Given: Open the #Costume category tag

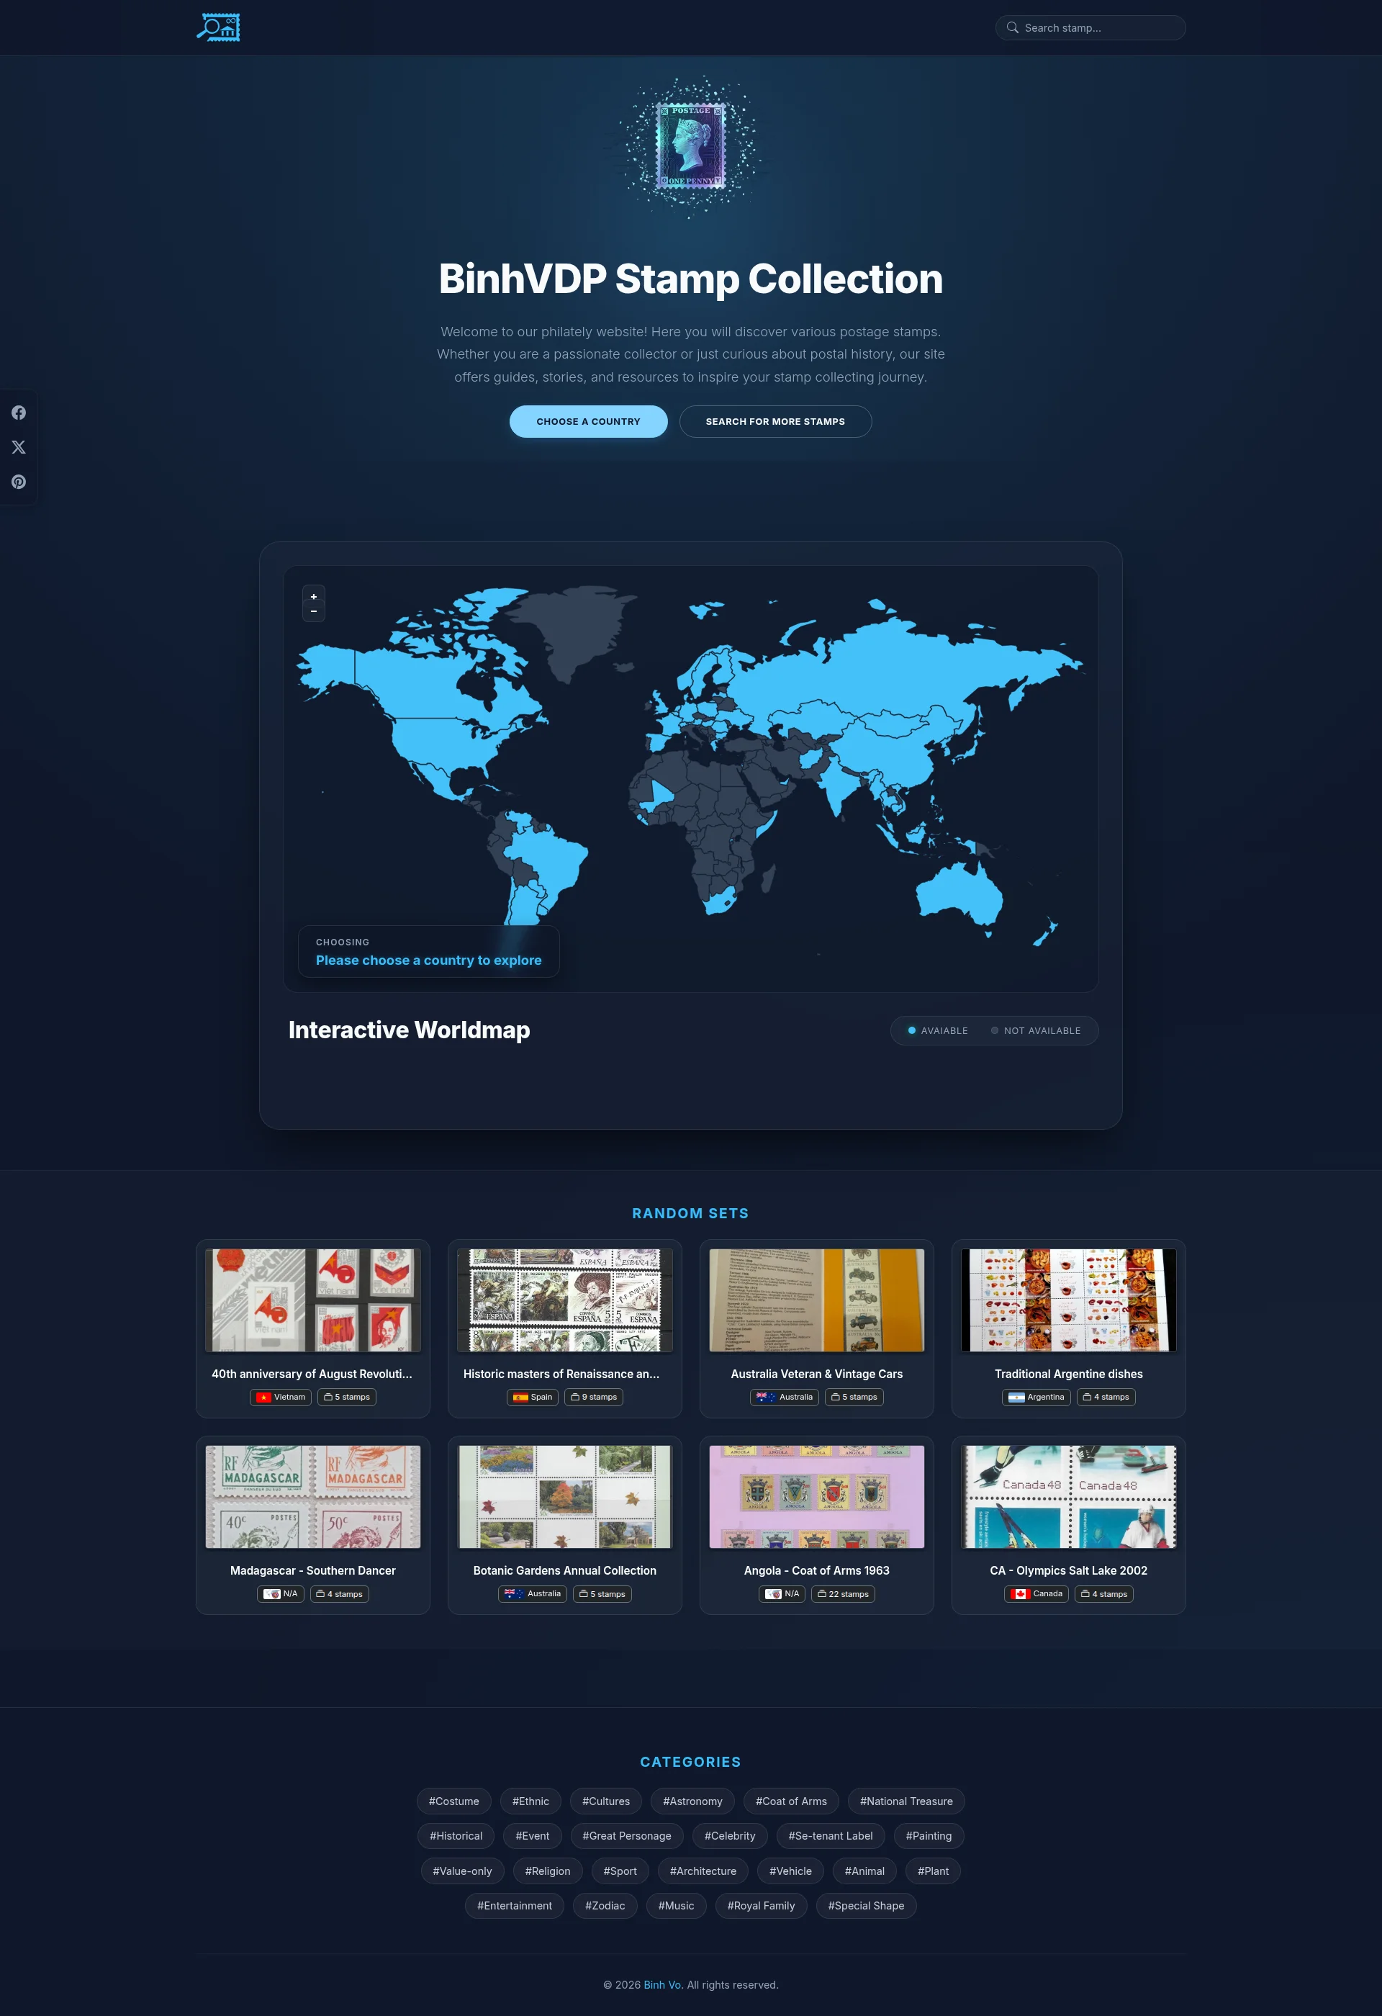Looking at the screenshot, I should pos(453,1801).
